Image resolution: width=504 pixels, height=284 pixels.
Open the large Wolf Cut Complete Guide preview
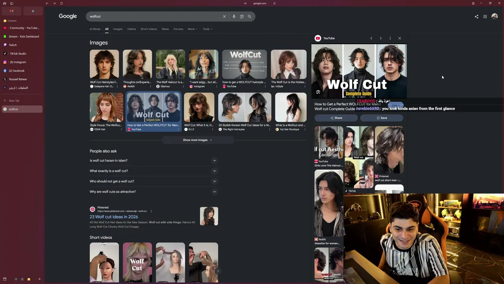(359, 71)
